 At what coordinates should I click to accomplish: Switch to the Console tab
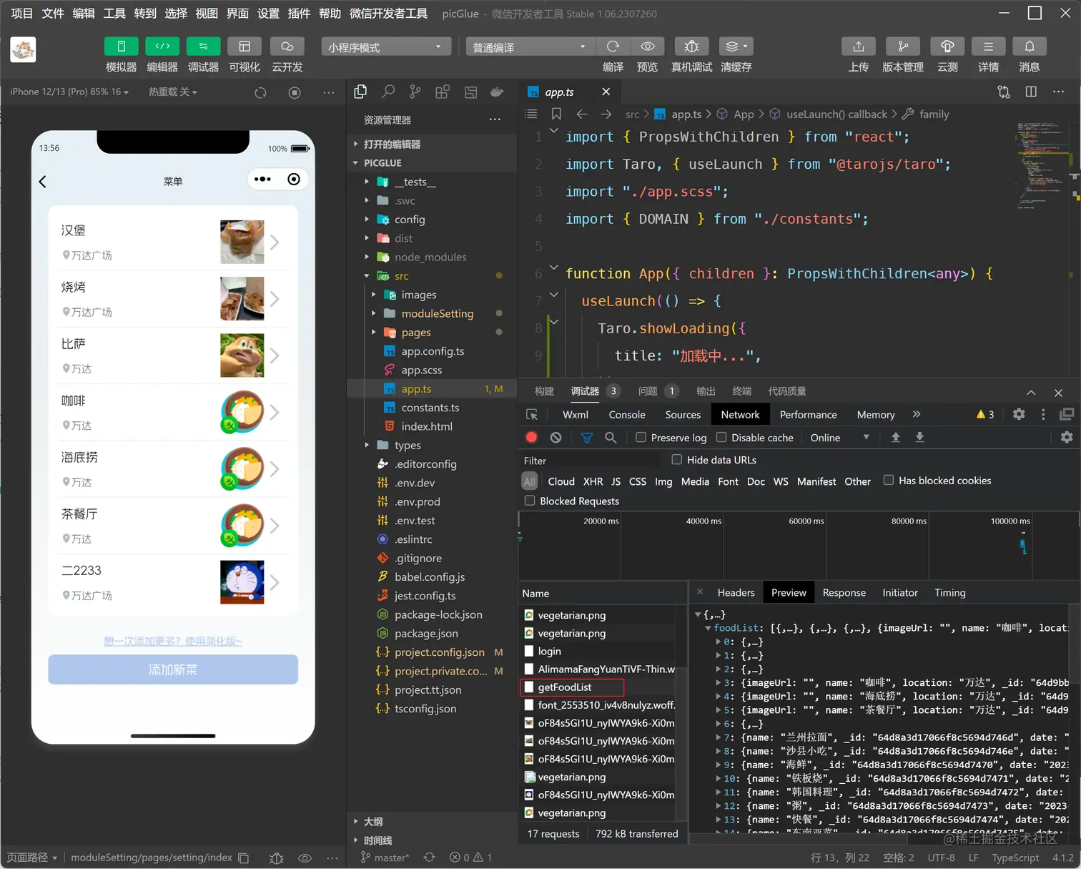click(x=627, y=415)
